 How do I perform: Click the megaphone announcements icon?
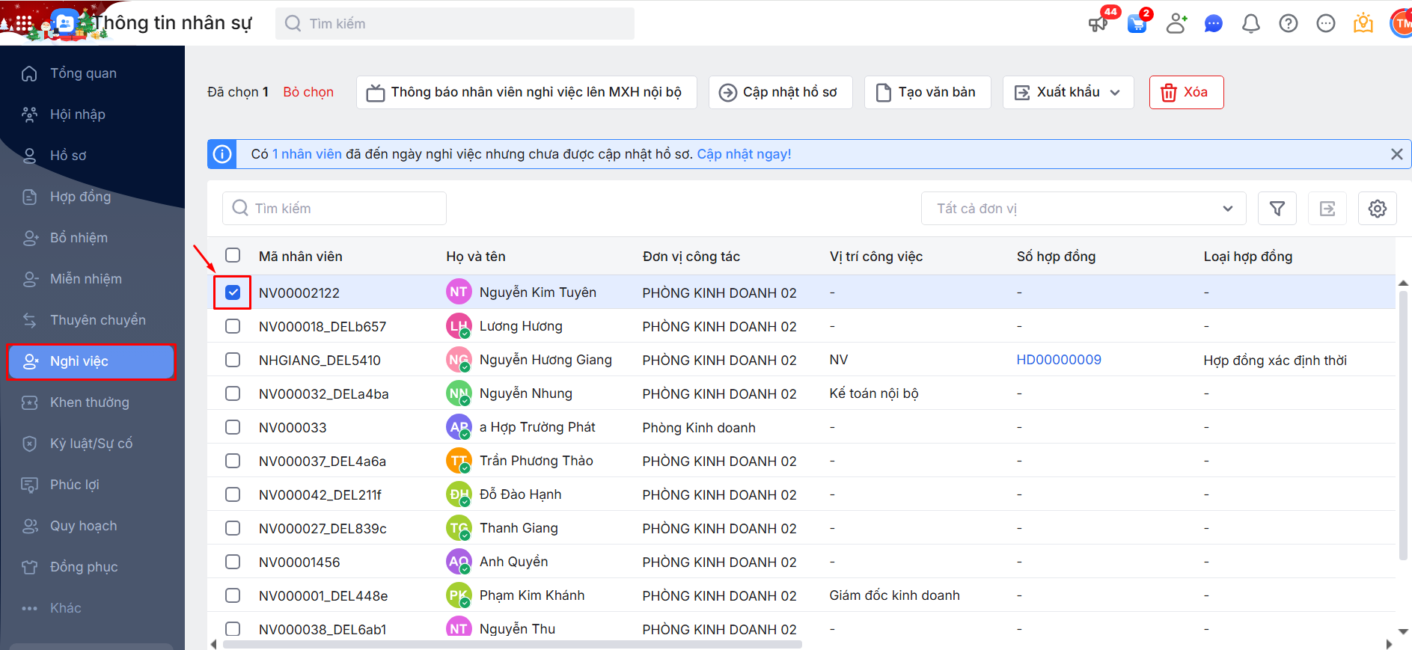coord(1098,24)
